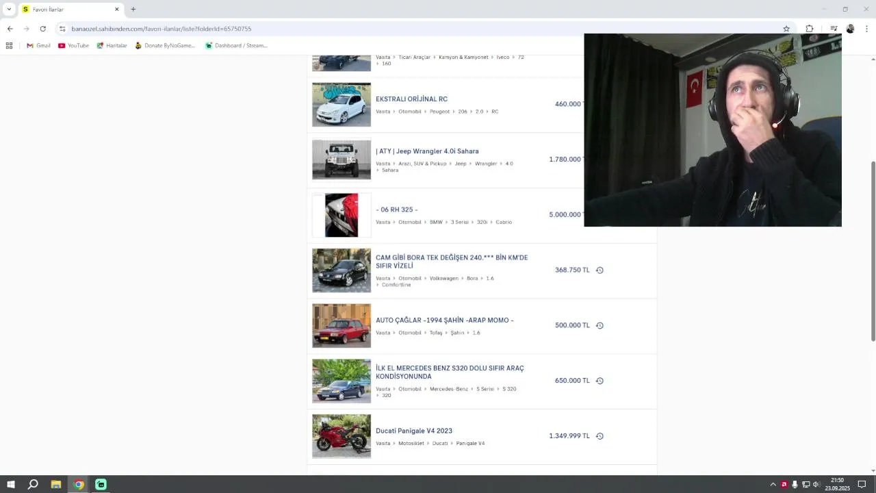Viewport: 876px width, 493px height.
Task: Click the white Peugeot 206 thumbnail
Action: tap(342, 105)
